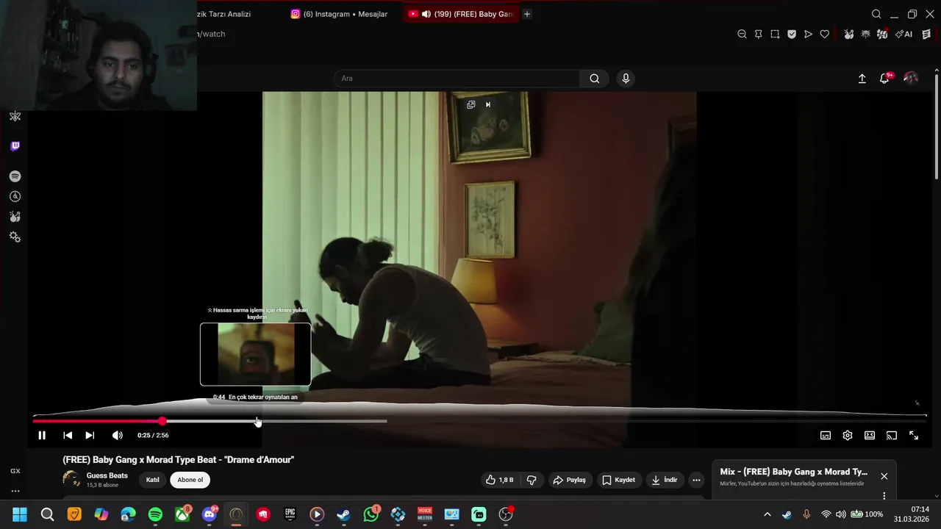Viewport: 941px width, 529px height.
Task: Open the YouTube account avatar menu
Action: [911, 78]
